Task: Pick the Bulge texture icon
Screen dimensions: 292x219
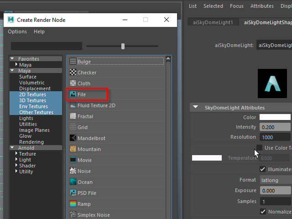Action: [73, 62]
